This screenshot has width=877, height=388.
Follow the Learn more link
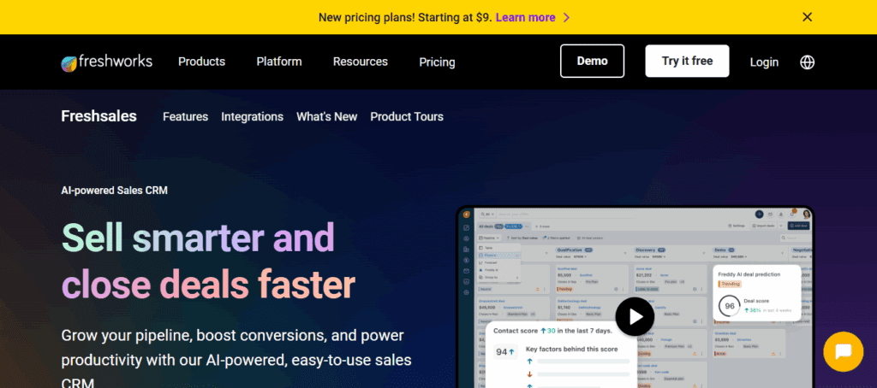click(525, 17)
